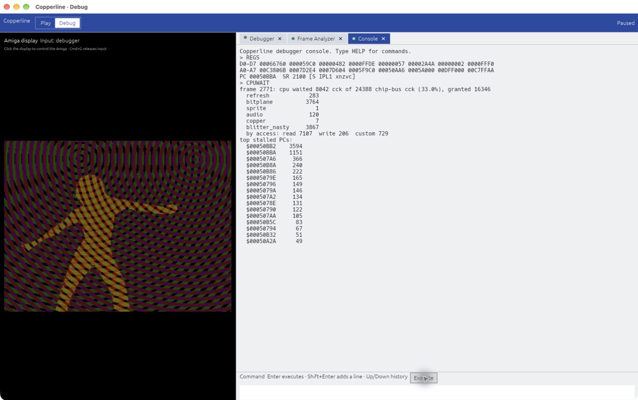Click the Copperline label in header
The image size is (638, 400).
pos(17,21)
